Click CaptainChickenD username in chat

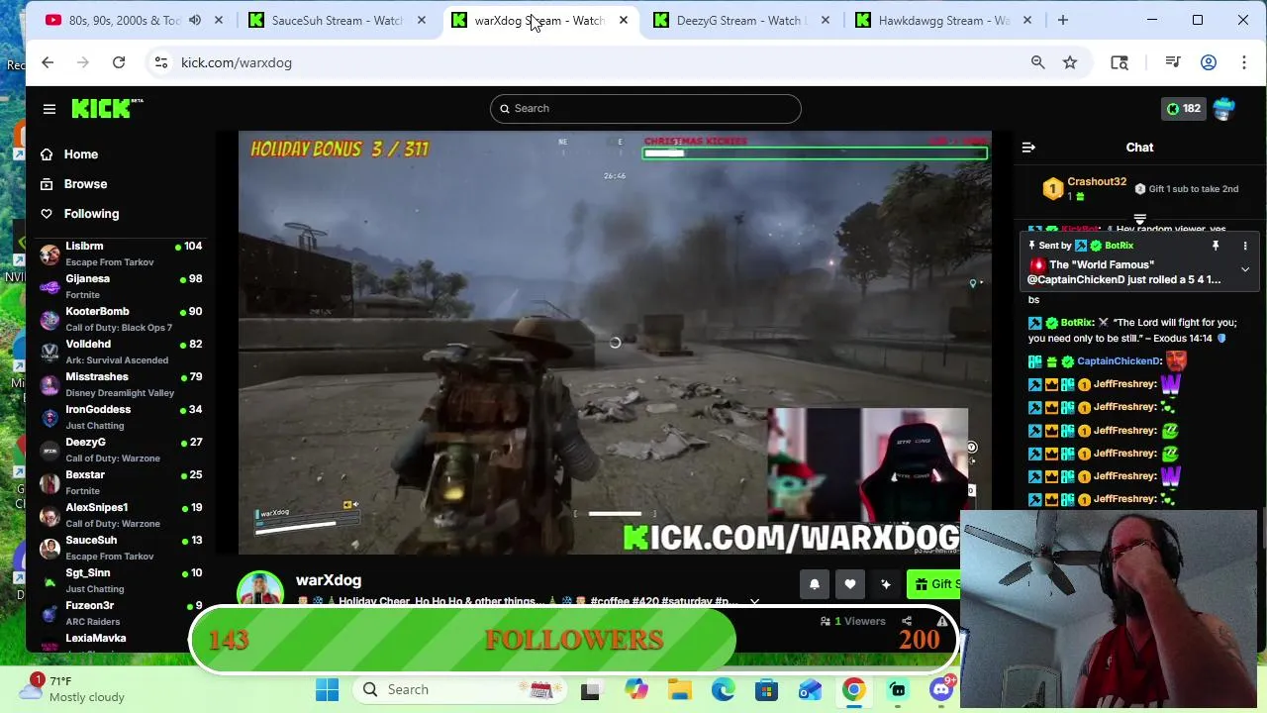(x=1118, y=361)
